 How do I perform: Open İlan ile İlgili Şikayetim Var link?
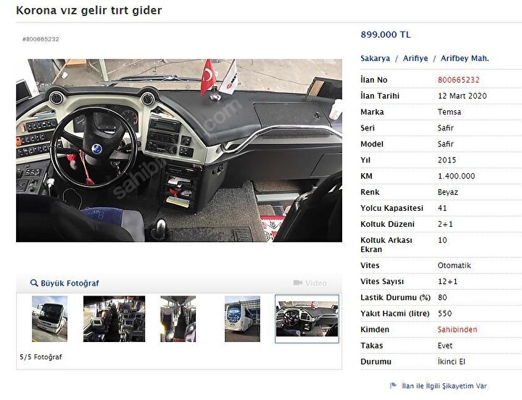(444, 386)
